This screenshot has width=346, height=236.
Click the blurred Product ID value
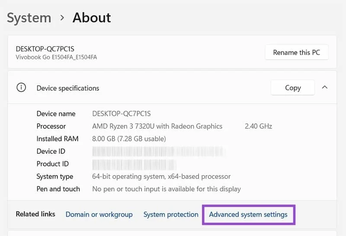[x=134, y=164]
